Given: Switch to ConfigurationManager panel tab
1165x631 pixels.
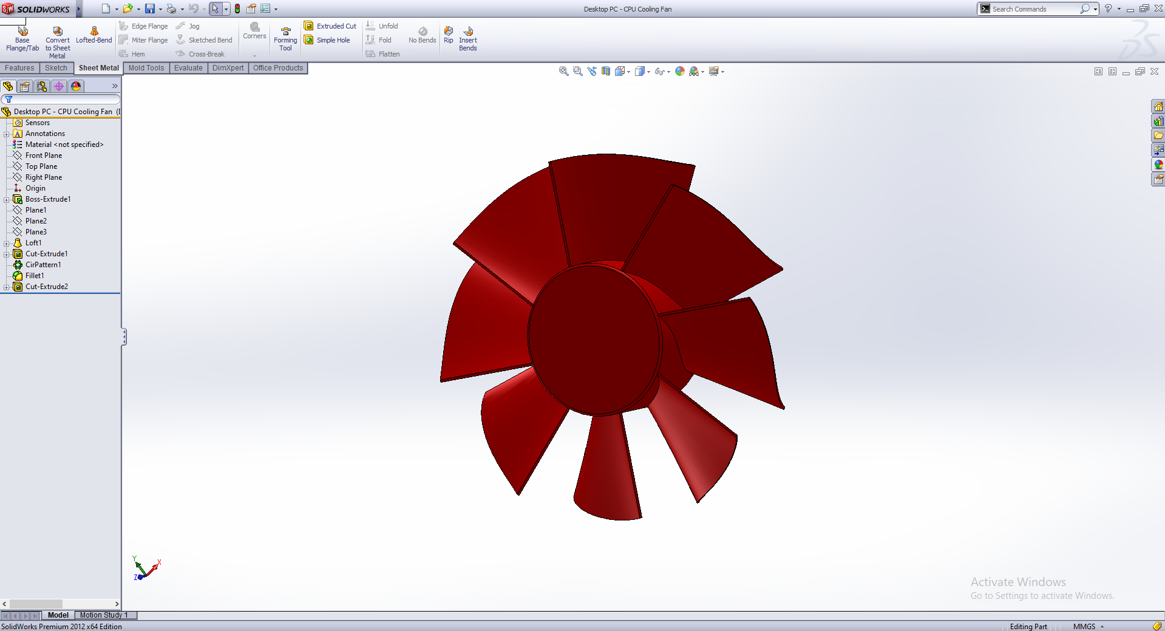Looking at the screenshot, I should point(42,86).
